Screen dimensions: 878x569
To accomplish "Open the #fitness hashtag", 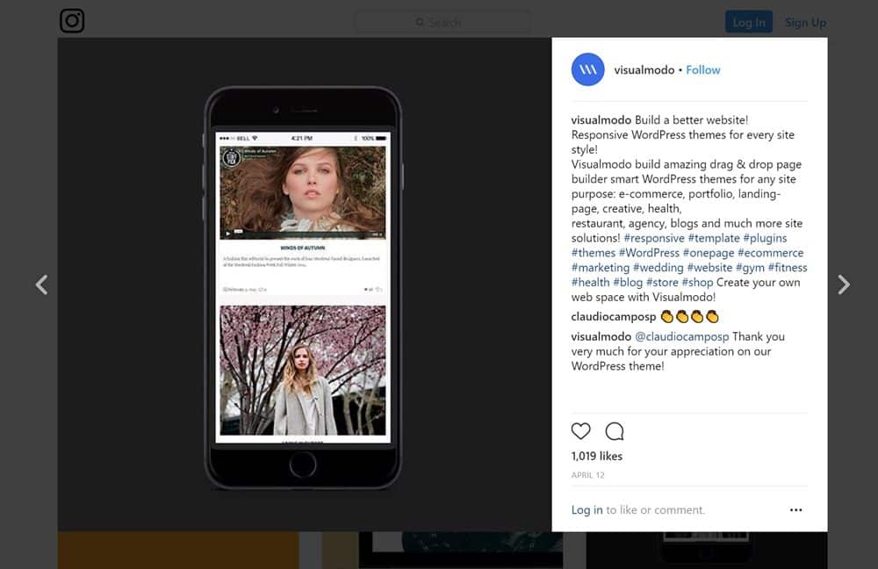I will pyautogui.click(x=788, y=268).
